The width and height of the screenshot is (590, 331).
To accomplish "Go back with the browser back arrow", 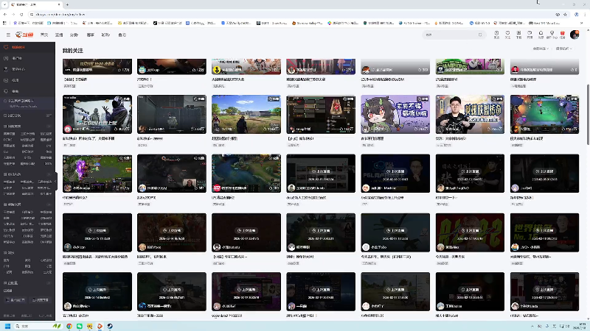I will pos(5,14).
